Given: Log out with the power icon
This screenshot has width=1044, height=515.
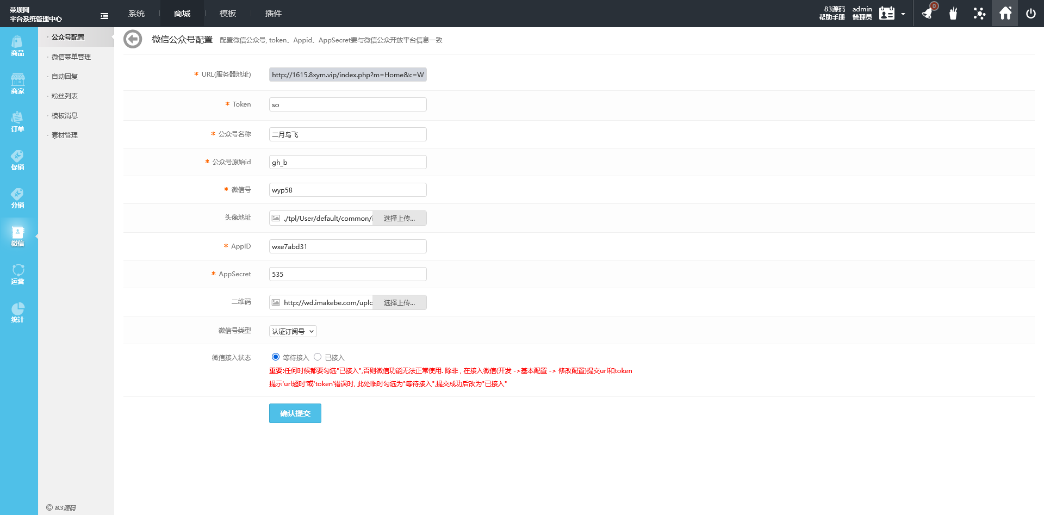Looking at the screenshot, I should [x=1030, y=13].
